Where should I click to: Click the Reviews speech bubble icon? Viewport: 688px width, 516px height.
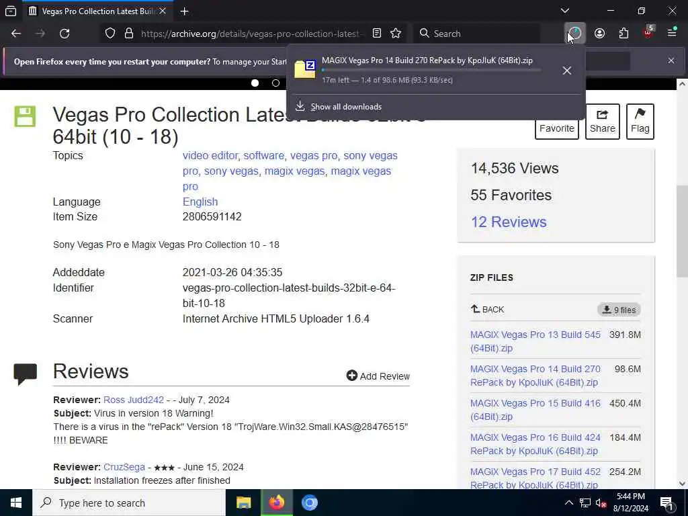[25, 374]
